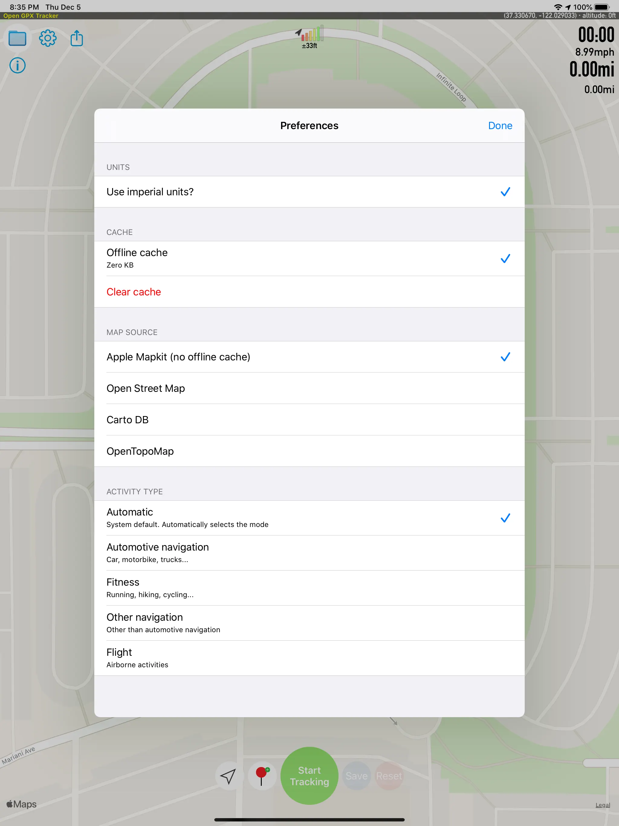The image size is (619, 826).
Task: Select Apple Mapkit as map source
Action: [309, 357]
